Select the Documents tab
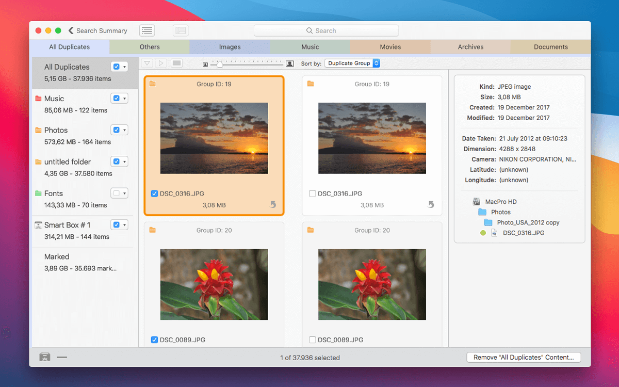Viewport: 619px width, 387px height. pos(551,47)
